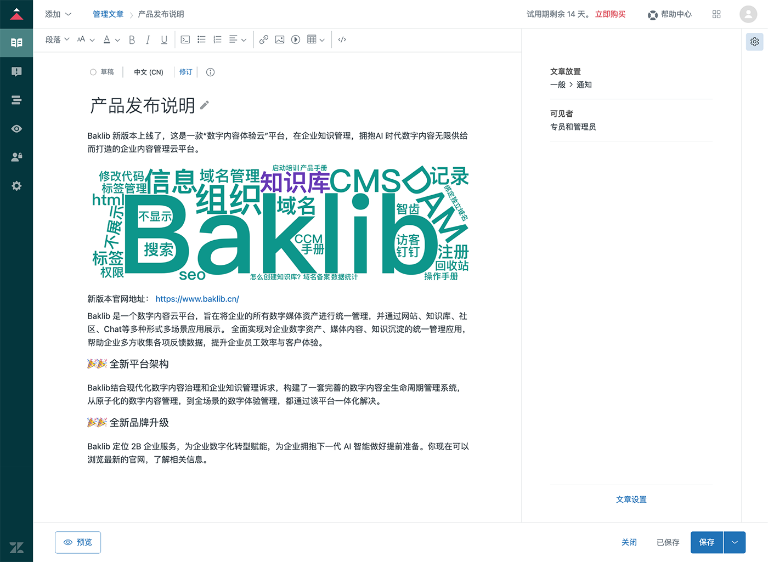768x562 pixels.
Task: Insert a hyperlink from the toolbar
Action: point(264,39)
